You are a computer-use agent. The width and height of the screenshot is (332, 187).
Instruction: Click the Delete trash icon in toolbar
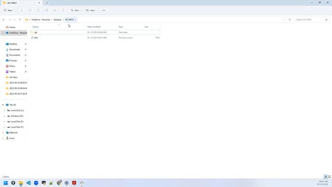[63, 10]
